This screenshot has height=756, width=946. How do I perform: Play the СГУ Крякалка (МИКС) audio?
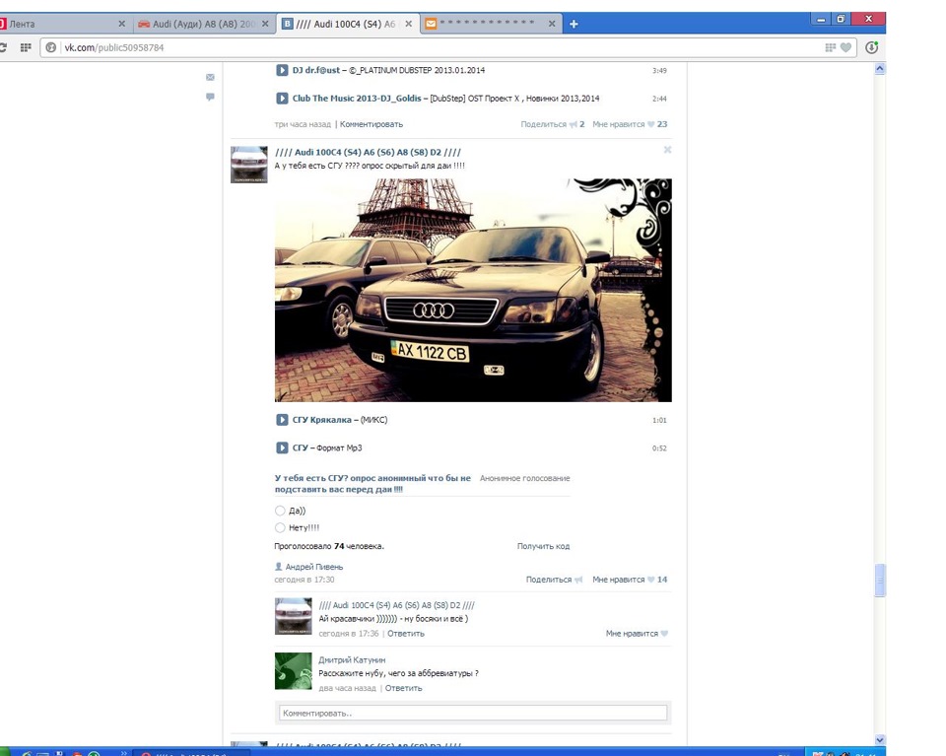pos(282,420)
